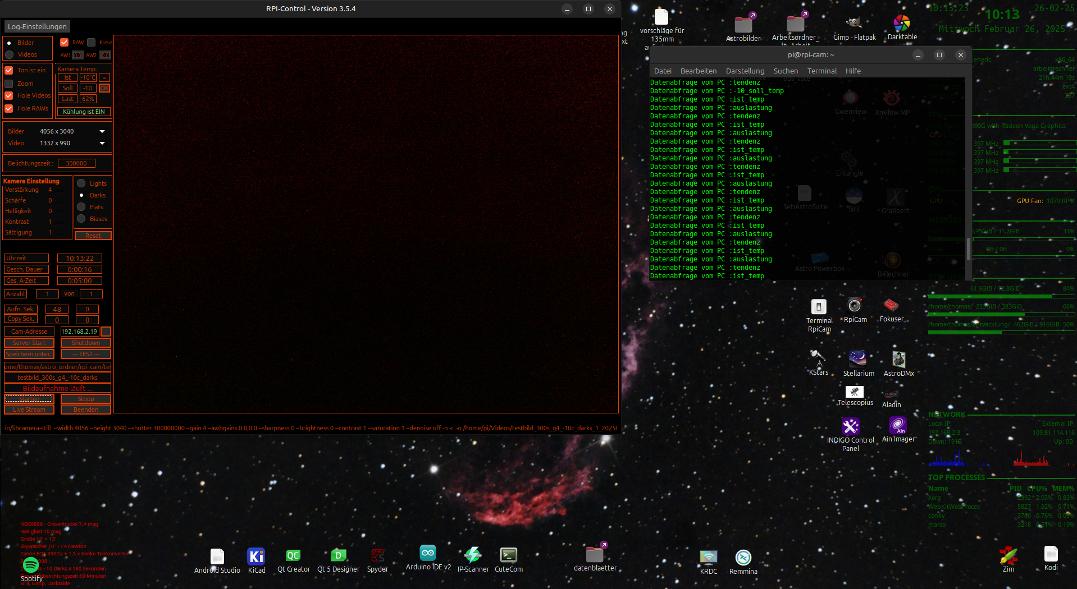1077x589 pixels.
Task: Open the Qt Creator icon
Action: [293, 561]
